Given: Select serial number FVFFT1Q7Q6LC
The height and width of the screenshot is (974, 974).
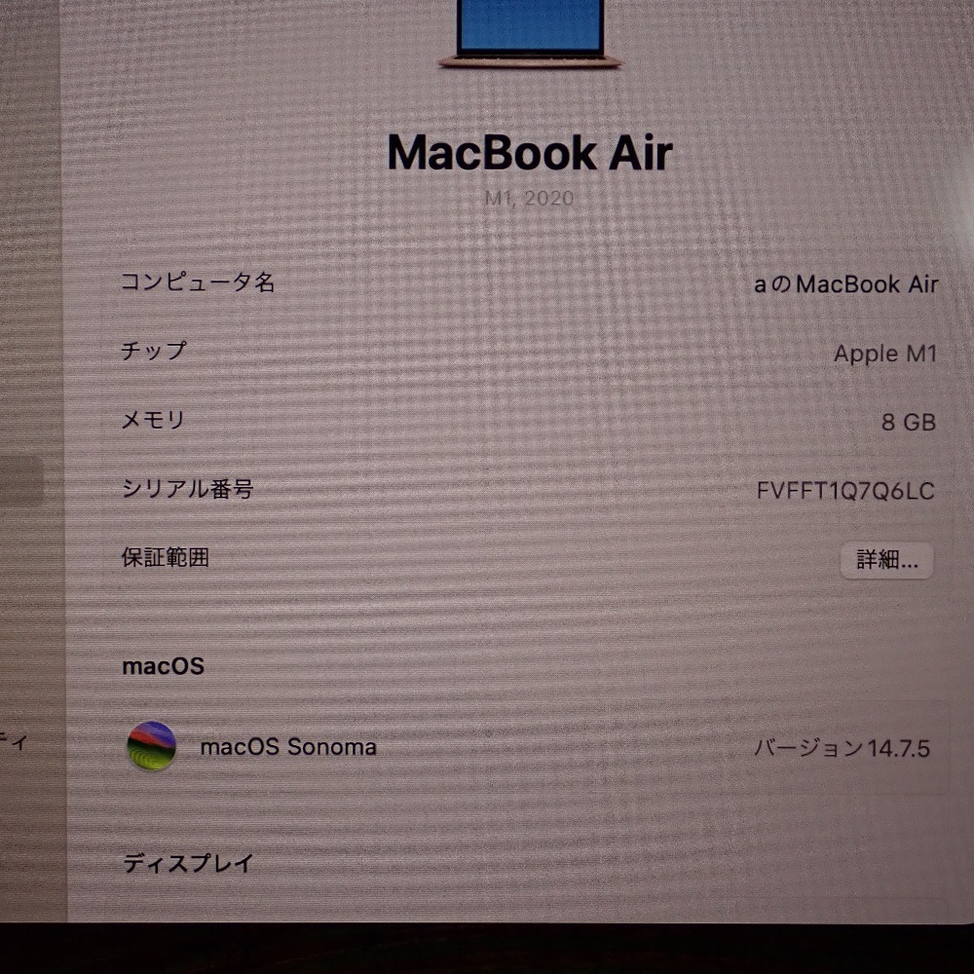Looking at the screenshot, I should coord(845,491).
